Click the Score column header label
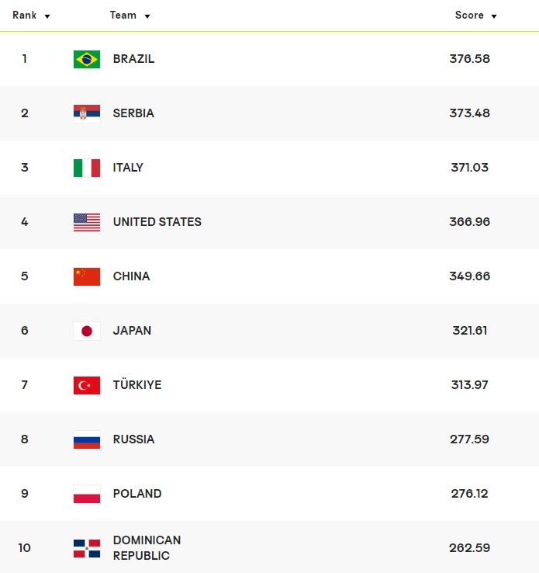 point(469,16)
